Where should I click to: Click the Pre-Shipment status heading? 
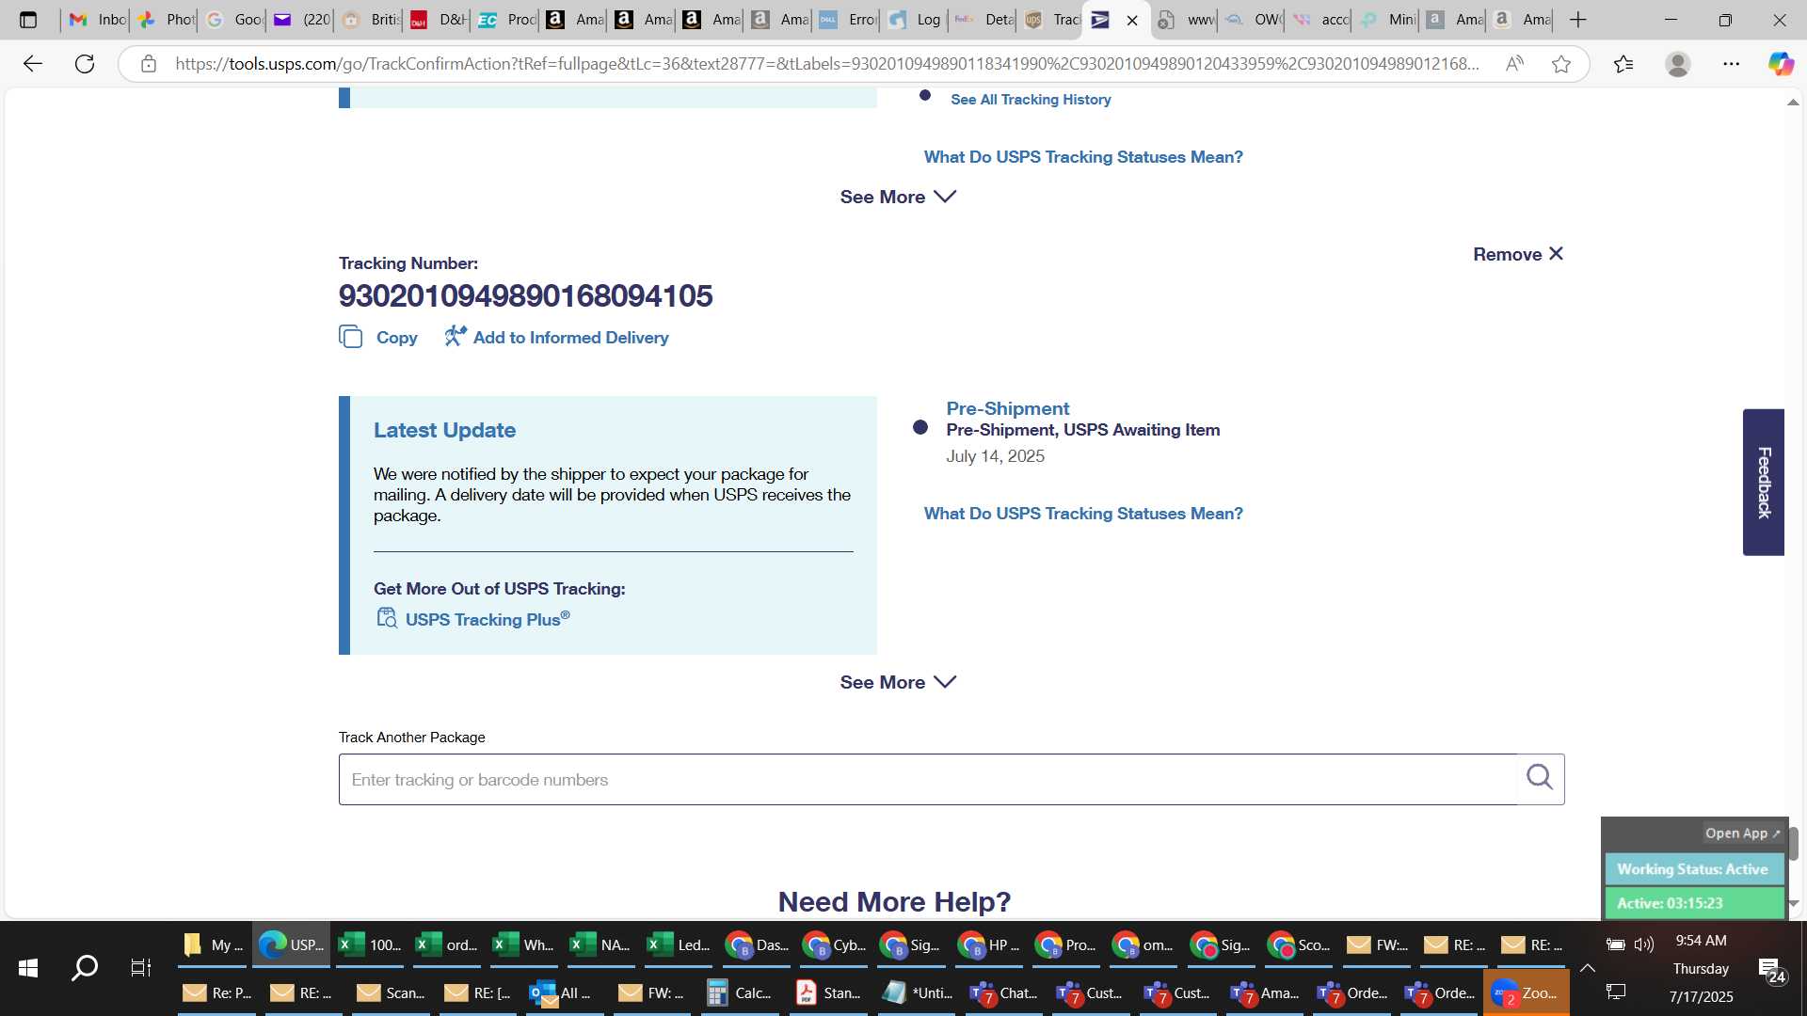pos(1007,408)
